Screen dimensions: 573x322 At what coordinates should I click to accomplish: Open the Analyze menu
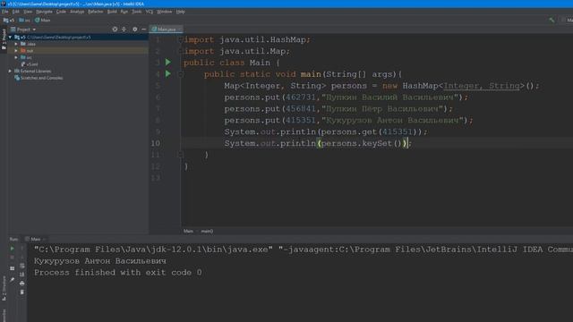coord(77,12)
